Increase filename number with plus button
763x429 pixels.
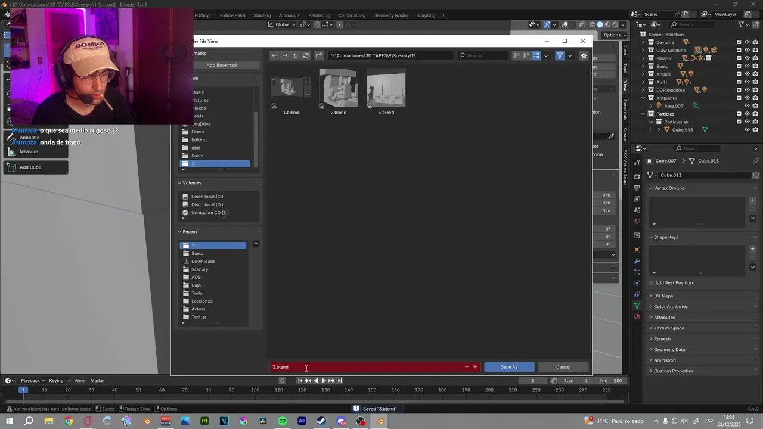tap(475, 367)
